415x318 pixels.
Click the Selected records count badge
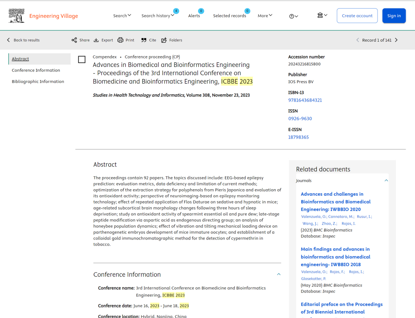pyautogui.click(x=247, y=11)
